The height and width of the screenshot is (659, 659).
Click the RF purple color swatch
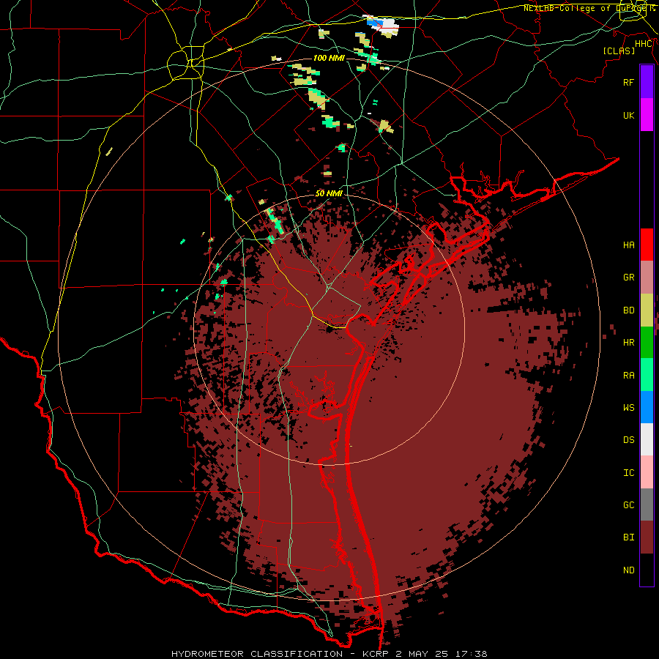coord(647,82)
